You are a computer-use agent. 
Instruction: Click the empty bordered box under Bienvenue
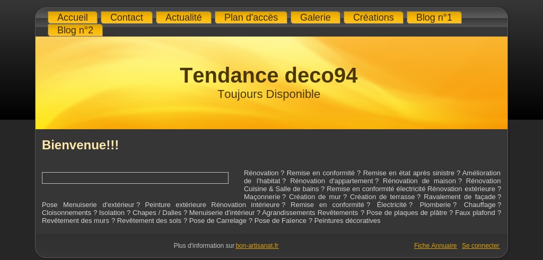135,178
